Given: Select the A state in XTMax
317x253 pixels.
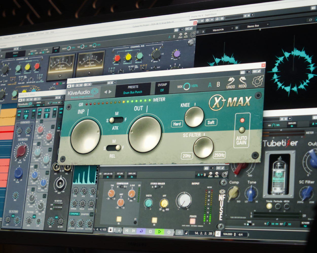Looking at the screenshot, I should tap(210, 85).
